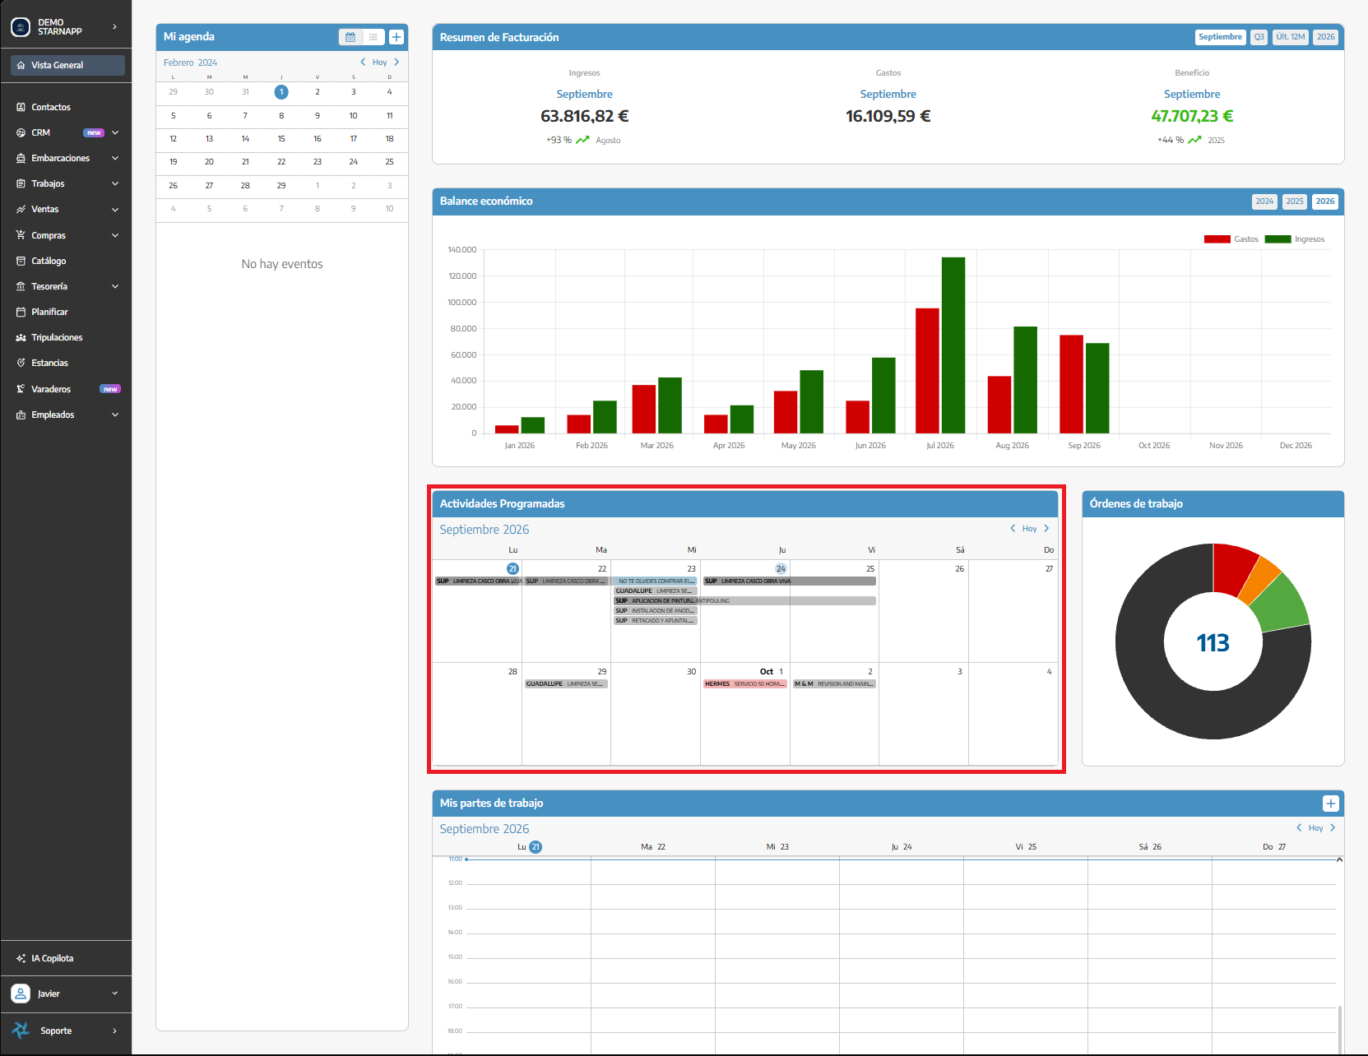The image size is (1368, 1056).
Task: Select Q3 in Resumen de Facturación
Action: pyautogui.click(x=1259, y=37)
